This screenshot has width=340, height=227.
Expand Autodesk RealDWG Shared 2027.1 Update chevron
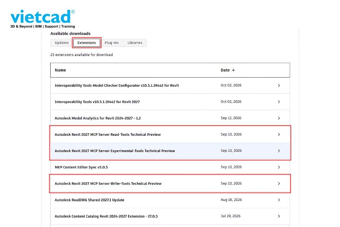pyautogui.click(x=279, y=200)
